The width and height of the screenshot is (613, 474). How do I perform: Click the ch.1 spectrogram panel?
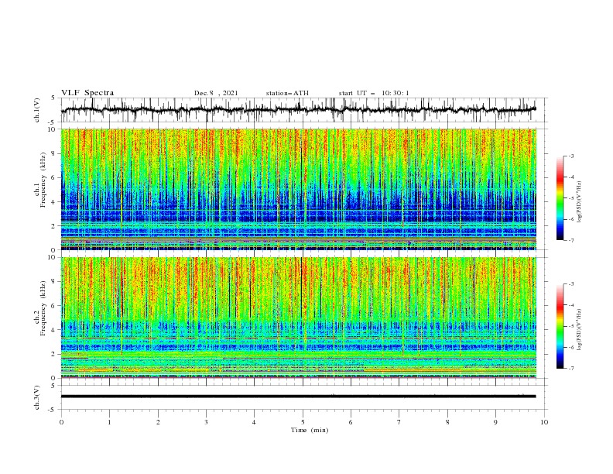point(298,189)
